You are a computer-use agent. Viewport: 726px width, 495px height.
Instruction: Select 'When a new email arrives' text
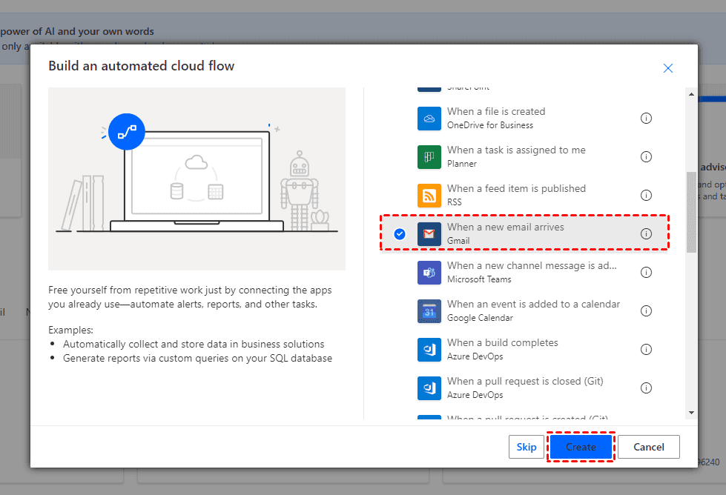click(505, 227)
